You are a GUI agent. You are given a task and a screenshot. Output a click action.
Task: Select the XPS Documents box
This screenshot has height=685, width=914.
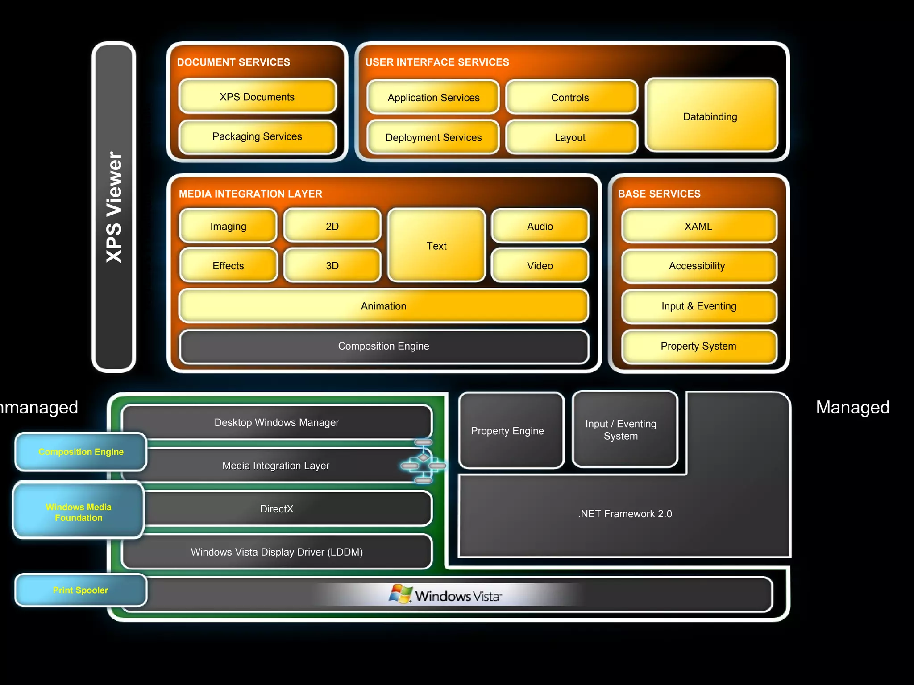pyautogui.click(x=257, y=97)
